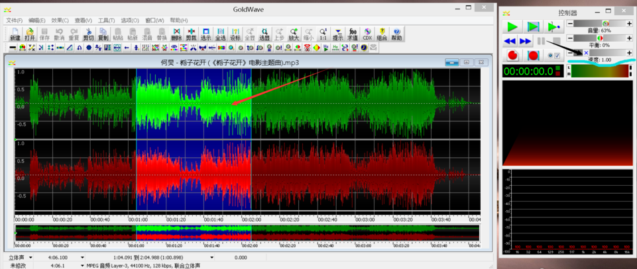
Task: Open the 4:06.100 length dropdown arrow
Action: 82,258
